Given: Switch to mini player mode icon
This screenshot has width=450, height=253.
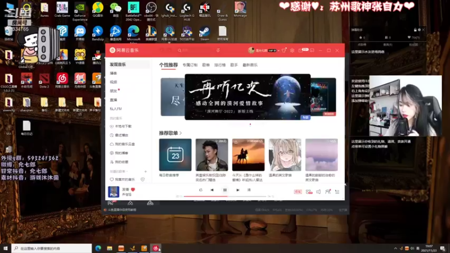Looking at the screenshot, I should tap(312, 50).
